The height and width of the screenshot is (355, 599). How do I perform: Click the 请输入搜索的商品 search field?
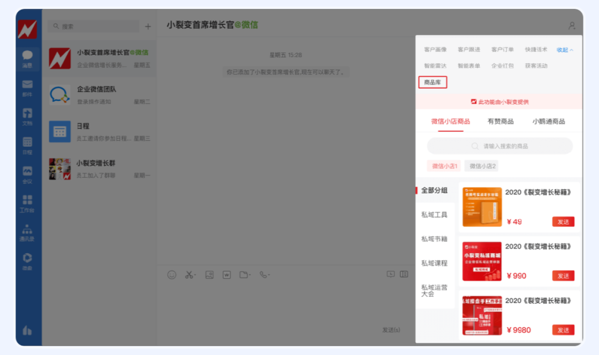[x=499, y=146]
